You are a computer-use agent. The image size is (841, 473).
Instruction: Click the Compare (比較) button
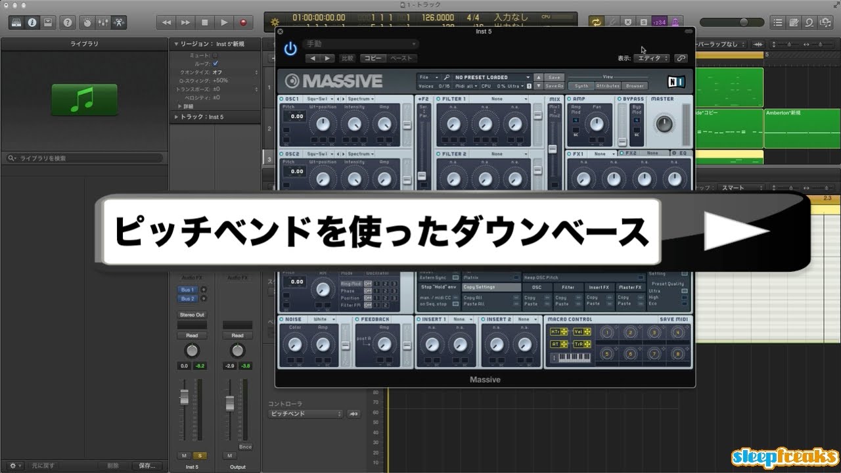pos(347,58)
